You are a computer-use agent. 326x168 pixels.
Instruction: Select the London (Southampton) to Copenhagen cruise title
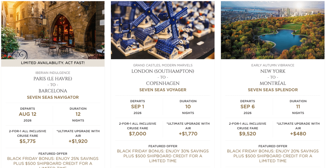(x=163, y=77)
